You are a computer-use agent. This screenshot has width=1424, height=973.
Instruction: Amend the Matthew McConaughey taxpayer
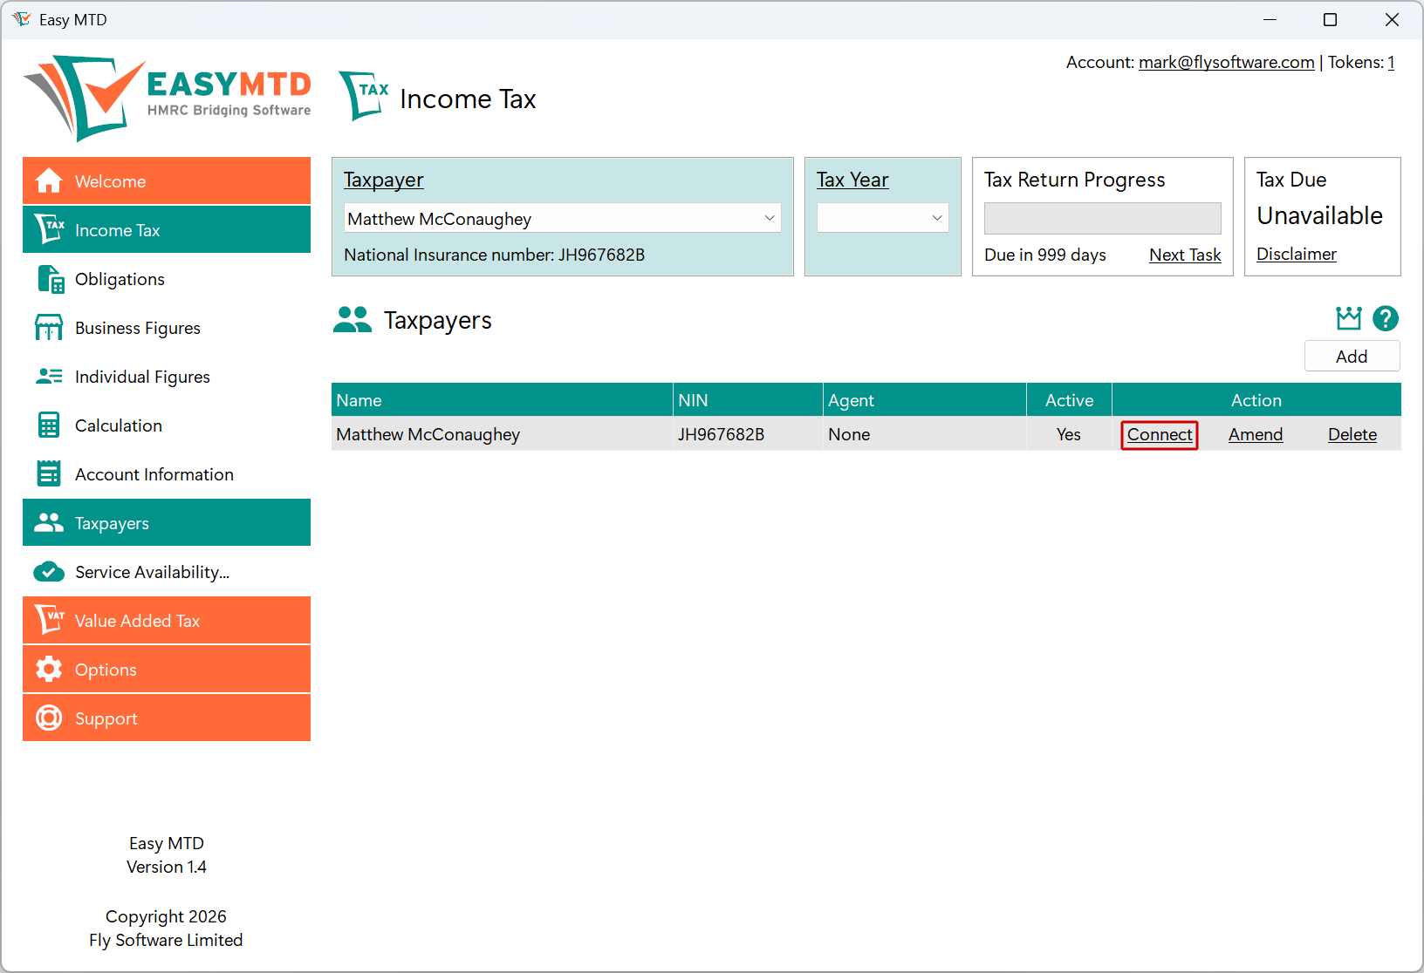pos(1256,434)
